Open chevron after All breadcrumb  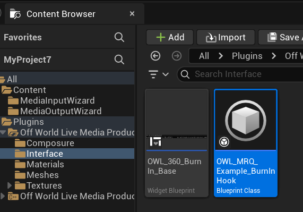coord(221,56)
